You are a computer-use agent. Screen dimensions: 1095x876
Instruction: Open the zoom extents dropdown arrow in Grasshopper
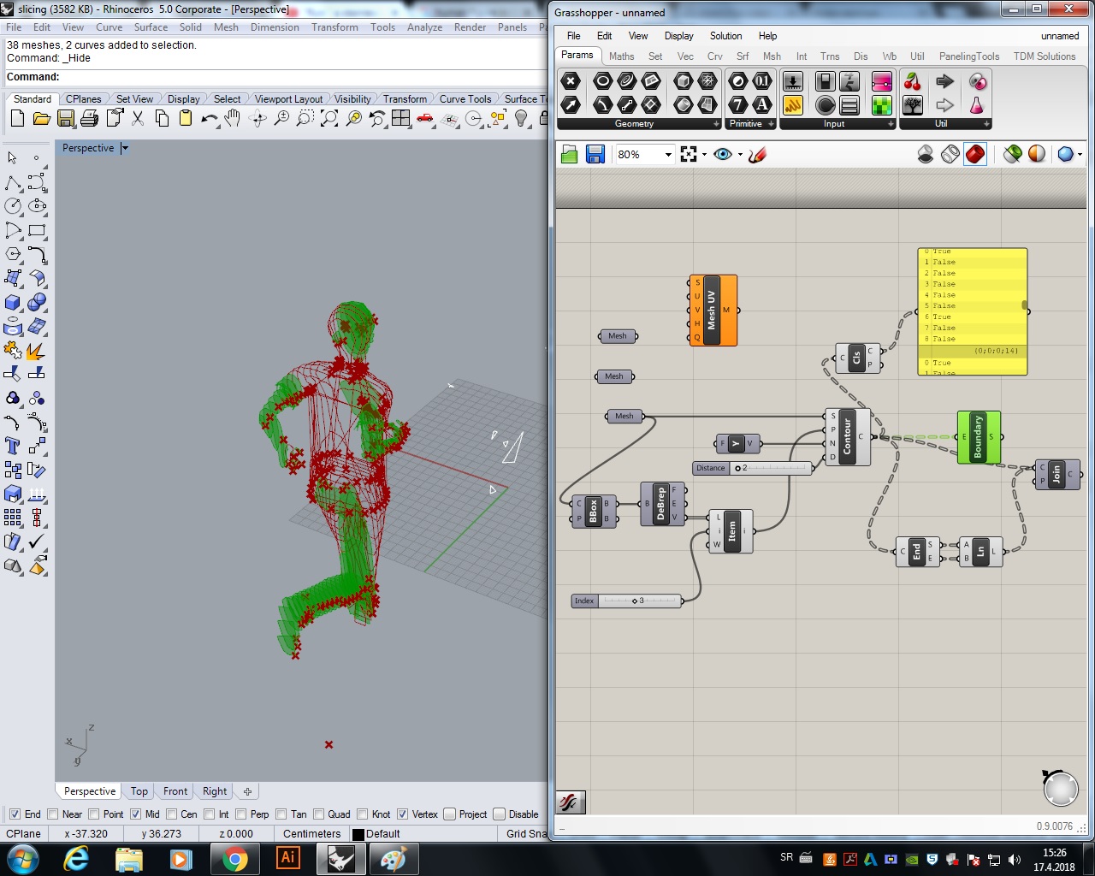point(704,154)
